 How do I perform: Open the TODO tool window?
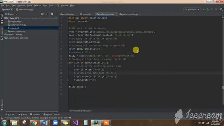tap(10, 114)
